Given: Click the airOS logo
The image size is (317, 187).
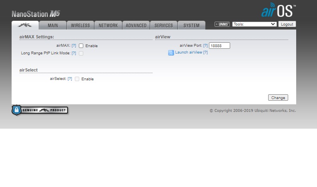Looking at the screenshot, I should point(279,10).
